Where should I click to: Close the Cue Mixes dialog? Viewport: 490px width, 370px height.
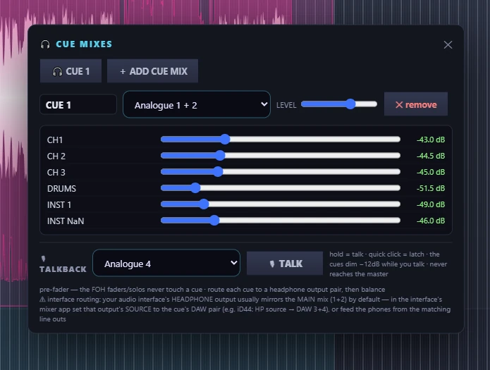pyautogui.click(x=448, y=44)
